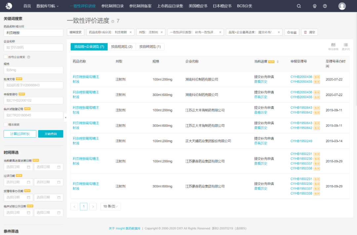Viewport: 357px width, 235px height.
Task: Click the 计算过评时长 button
Action: (20, 134)
